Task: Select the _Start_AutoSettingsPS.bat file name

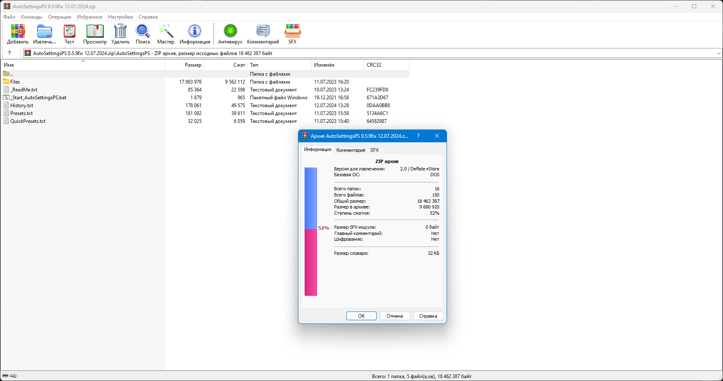Action: [38, 98]
